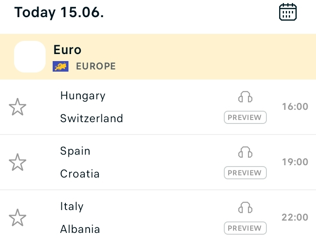Click the Euro competition logo placeholder
This screenshot has height=243, width=316.
[30, 57]
